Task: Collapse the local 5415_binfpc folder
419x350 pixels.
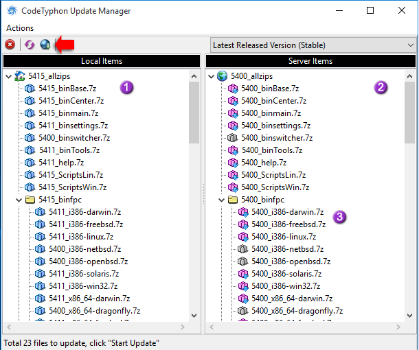Action: tap(19, 200)
